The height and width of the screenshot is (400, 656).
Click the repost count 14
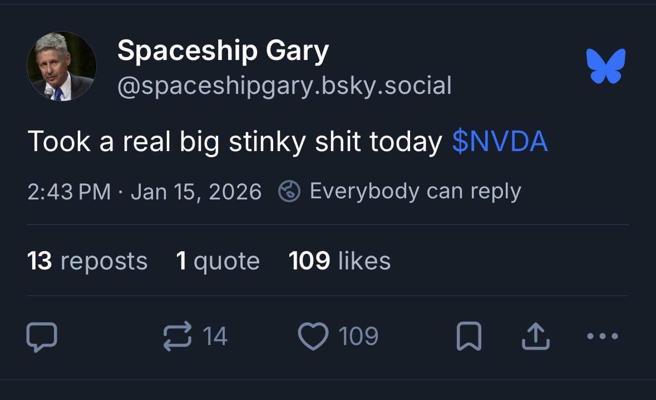click(x=215, y=337)
